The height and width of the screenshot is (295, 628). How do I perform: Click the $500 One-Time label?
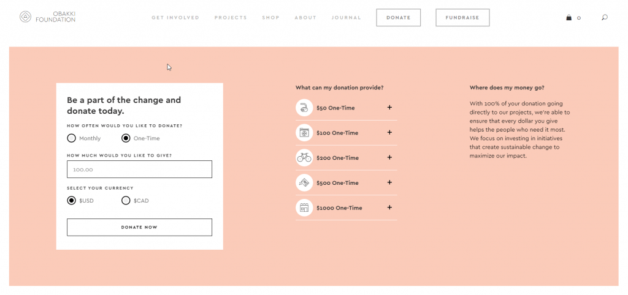coord(338,183)
